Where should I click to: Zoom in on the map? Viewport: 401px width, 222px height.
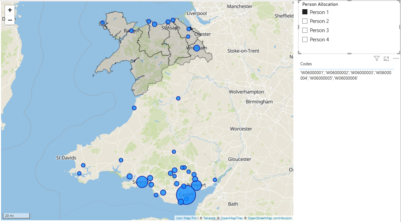pyautogui.click(x=10, y=10)
